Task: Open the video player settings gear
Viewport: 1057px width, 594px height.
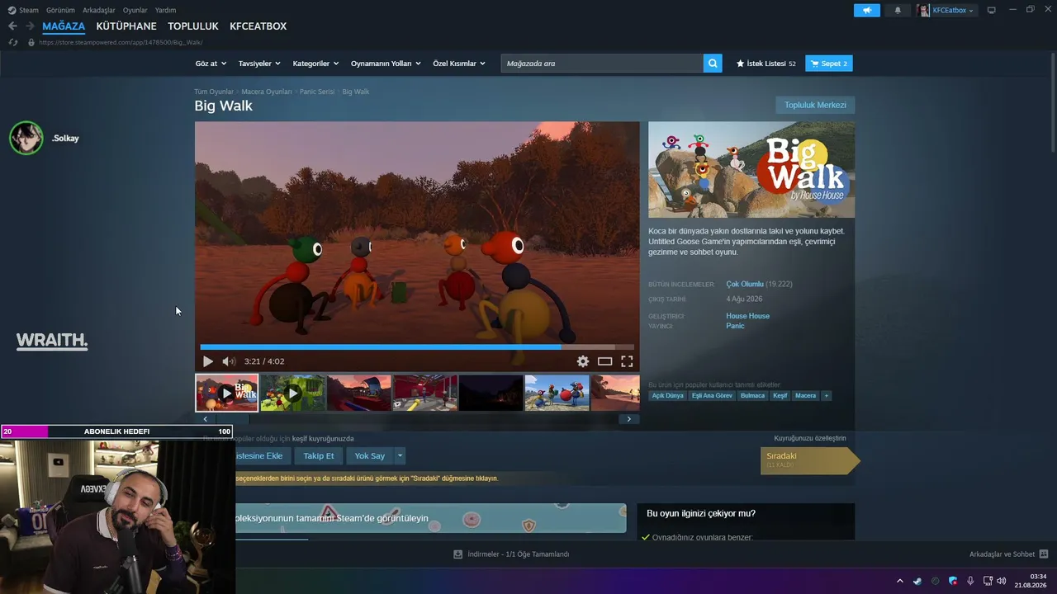Action: [x=583, y=361]
